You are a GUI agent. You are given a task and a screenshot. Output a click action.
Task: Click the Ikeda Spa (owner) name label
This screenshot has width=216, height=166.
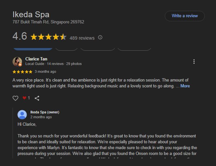[x=45, y=112]
